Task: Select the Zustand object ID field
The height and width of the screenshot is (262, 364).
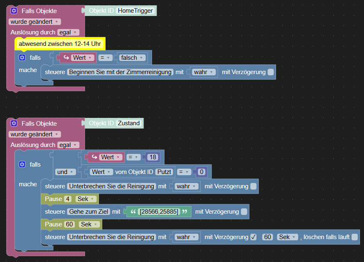Action: [128, 123]
